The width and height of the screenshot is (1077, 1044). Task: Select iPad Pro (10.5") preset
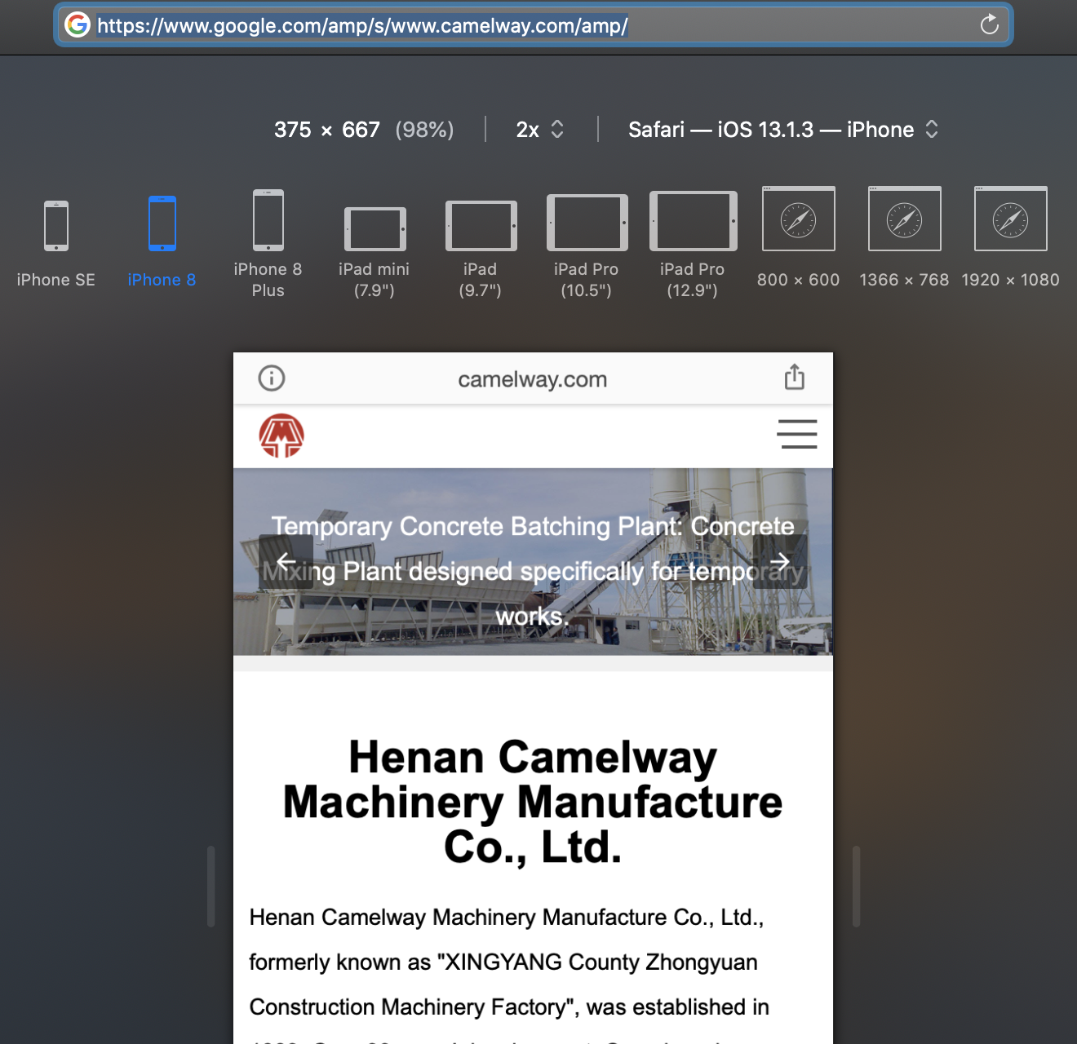[x=587, y=246]
